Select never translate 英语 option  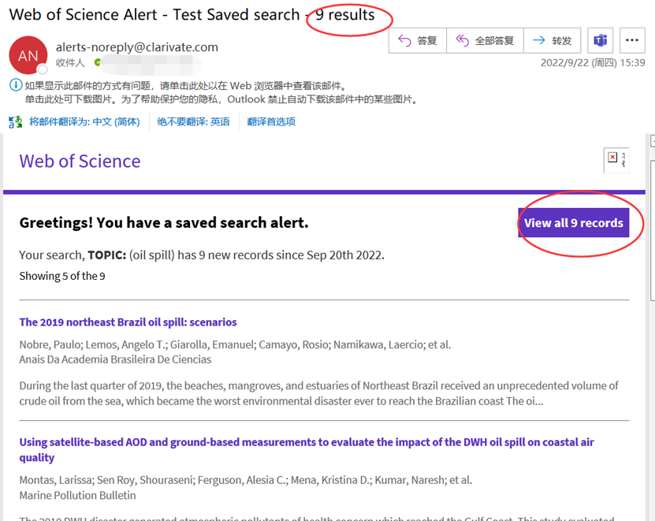click(193, 121)
